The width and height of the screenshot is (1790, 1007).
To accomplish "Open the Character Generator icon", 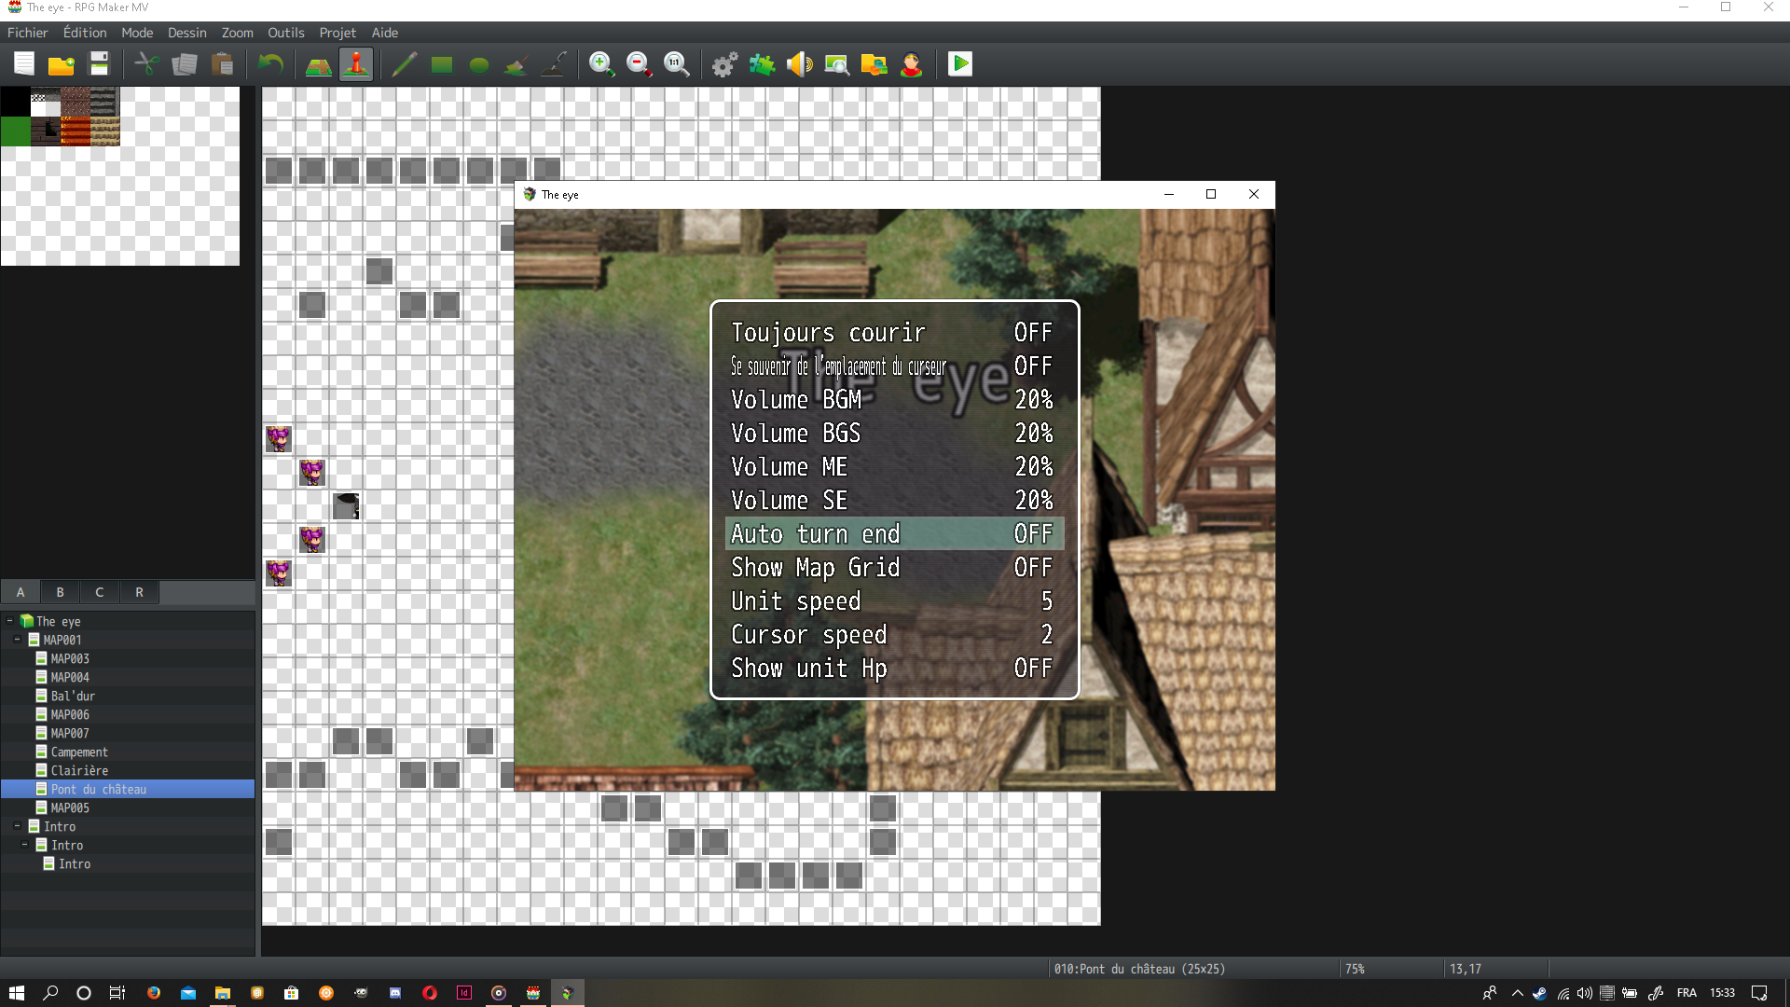I will coord(912,64).
